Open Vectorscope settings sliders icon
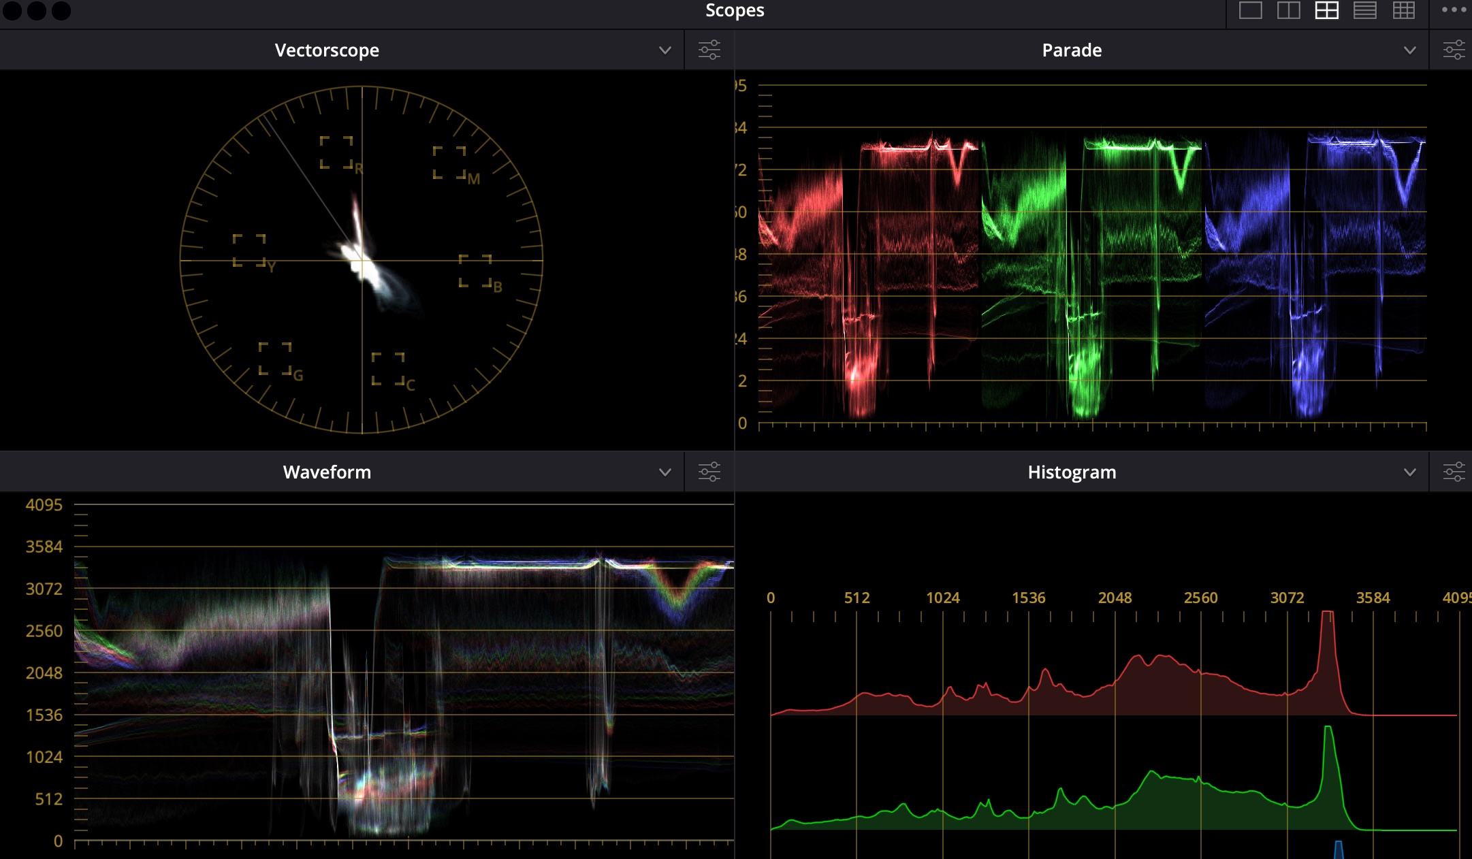This screenshot has height=859, width=1472. coord(709,50)
